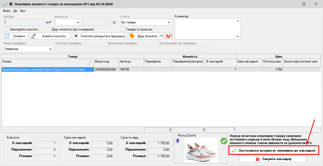This screenshot has width=323, height=166.
Task: Click the Enter arrow icon beside ШК/Арт field
Action: 49,22
